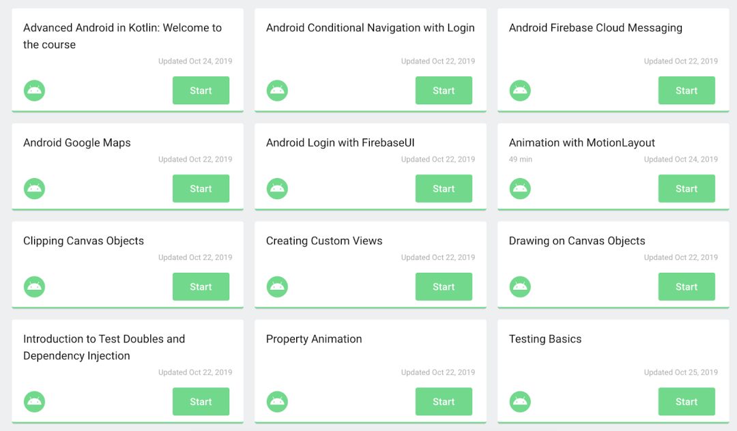
Task: Select the Creating Custom Views title
Action: 324,241
